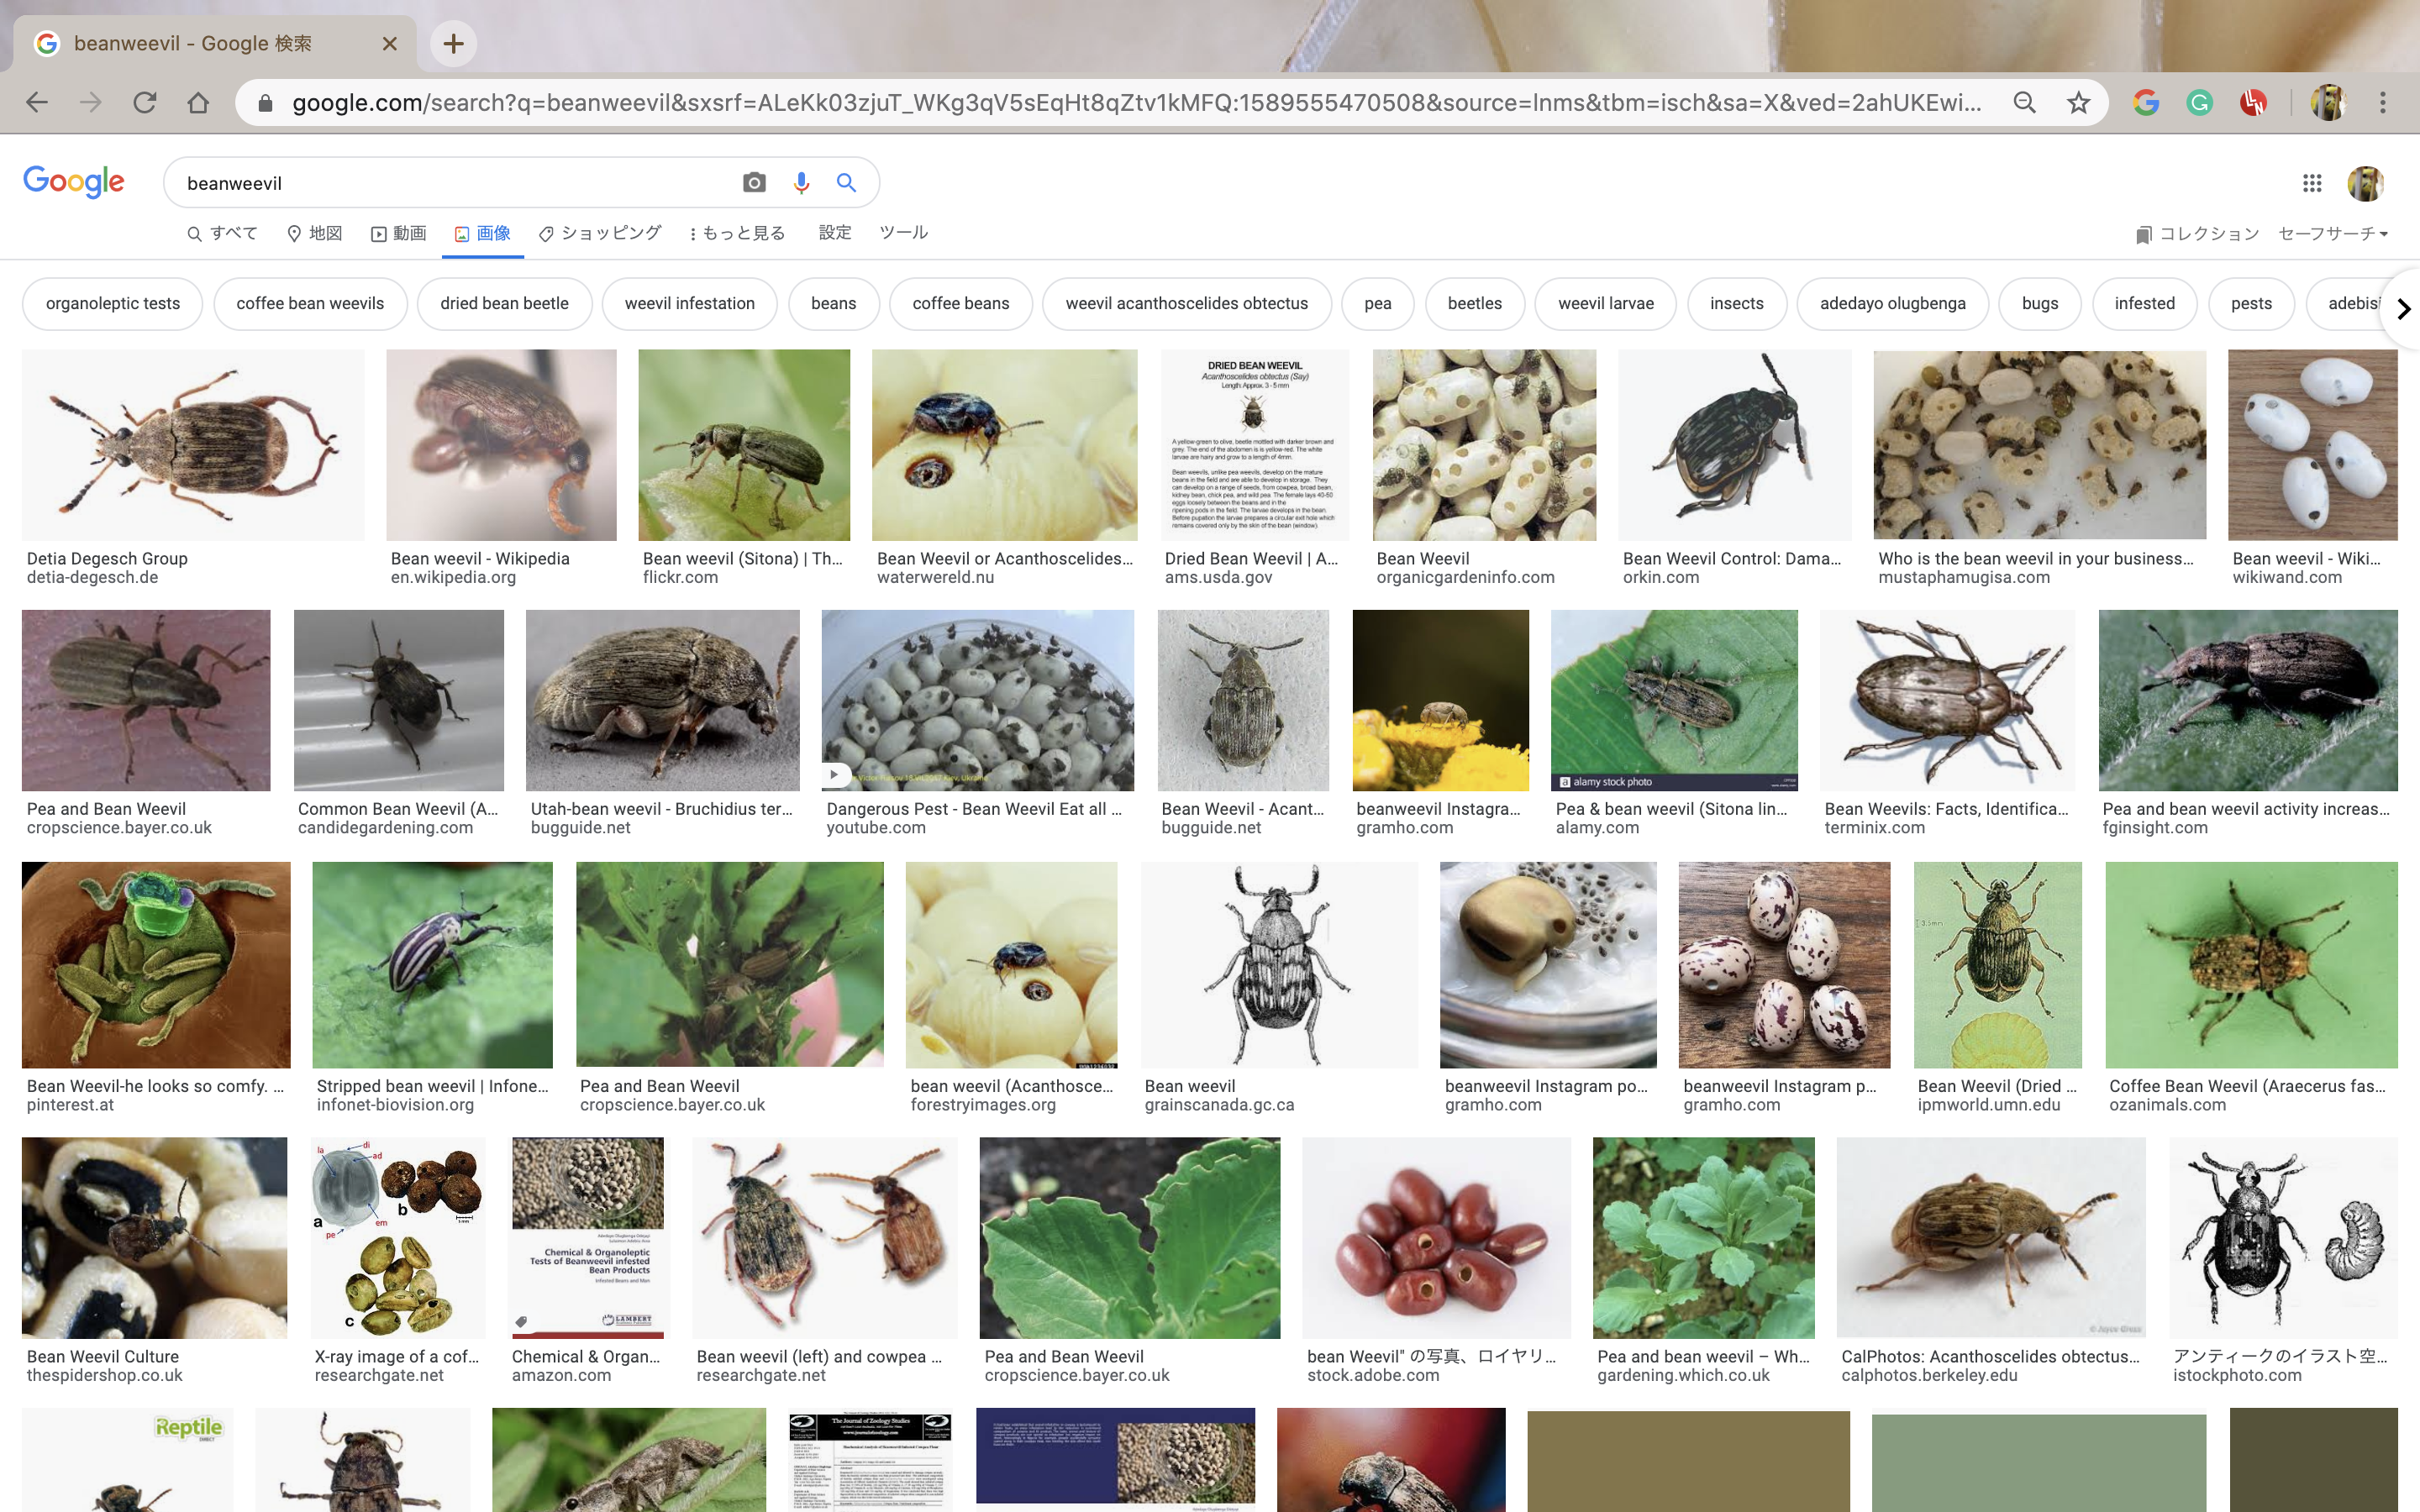The height and width of the screenshot is (1512, 2420).
Task: Open the Bean weevil - Wikipedia image
Action: (x=501, y=445)
